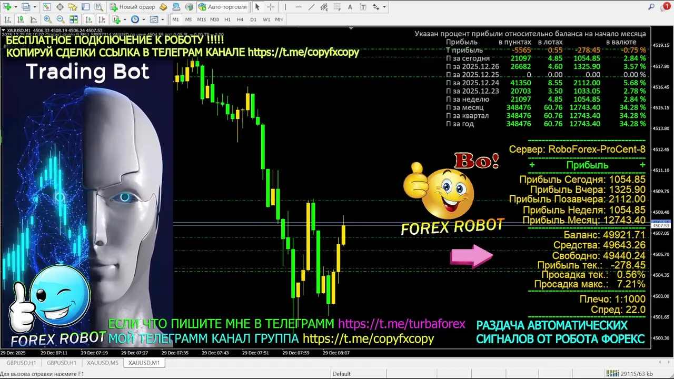Image resolution: width=674 pixels, height=379 pixels.
Task: Open the chart templates icon
Action: point(154,19)
